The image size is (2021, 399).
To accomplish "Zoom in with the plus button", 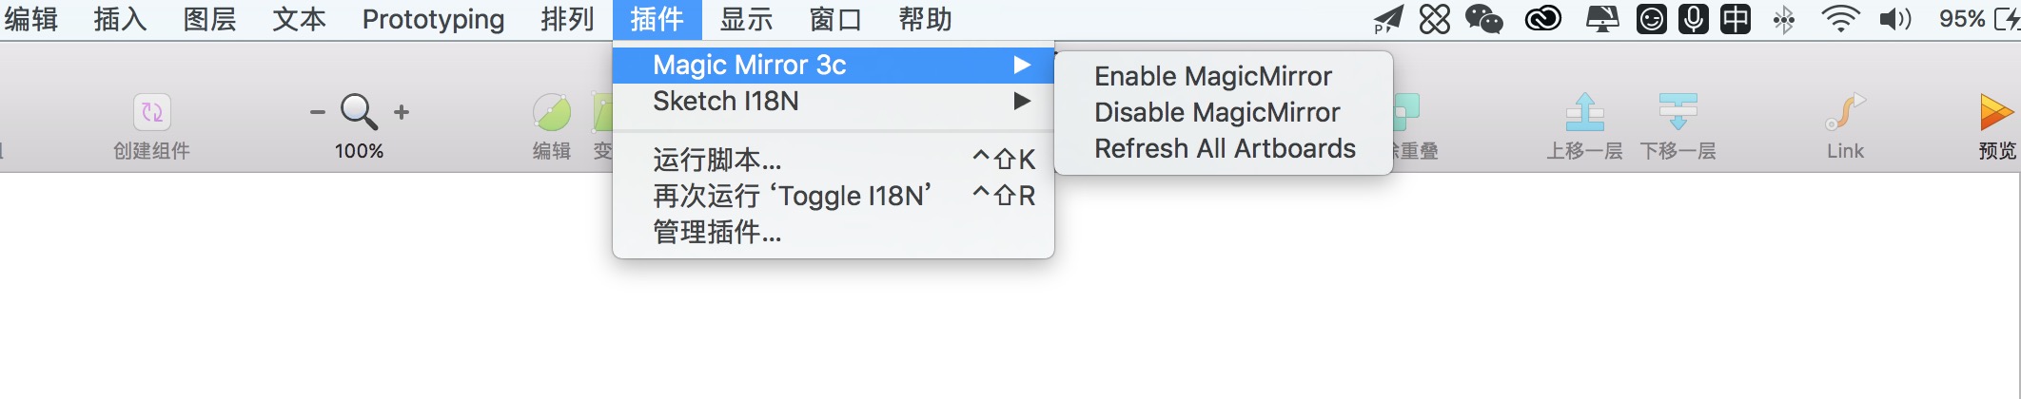I will [x=402, y=112].
